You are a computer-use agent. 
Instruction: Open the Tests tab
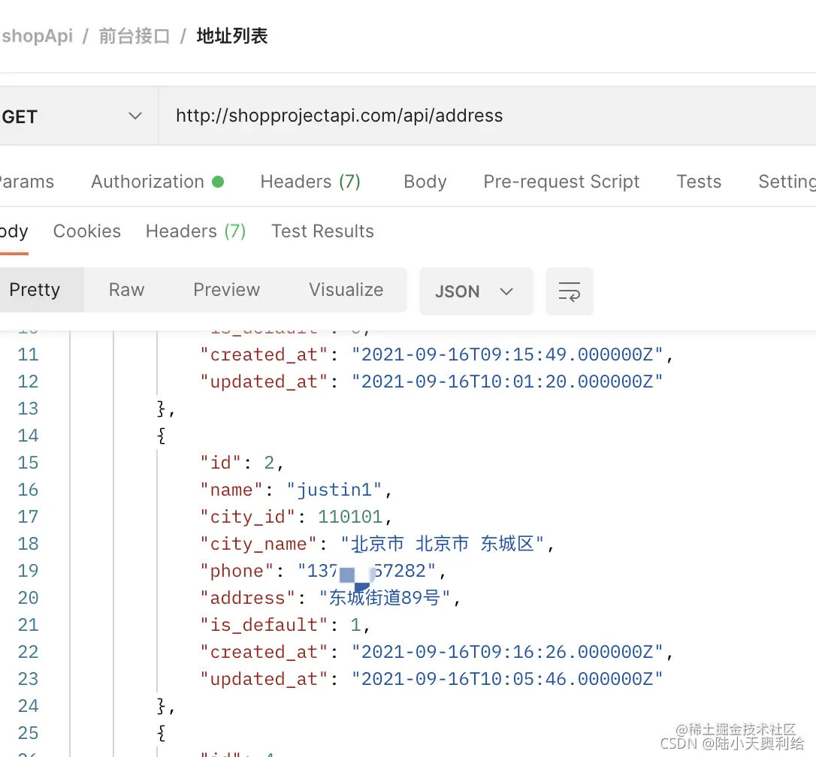699,182
